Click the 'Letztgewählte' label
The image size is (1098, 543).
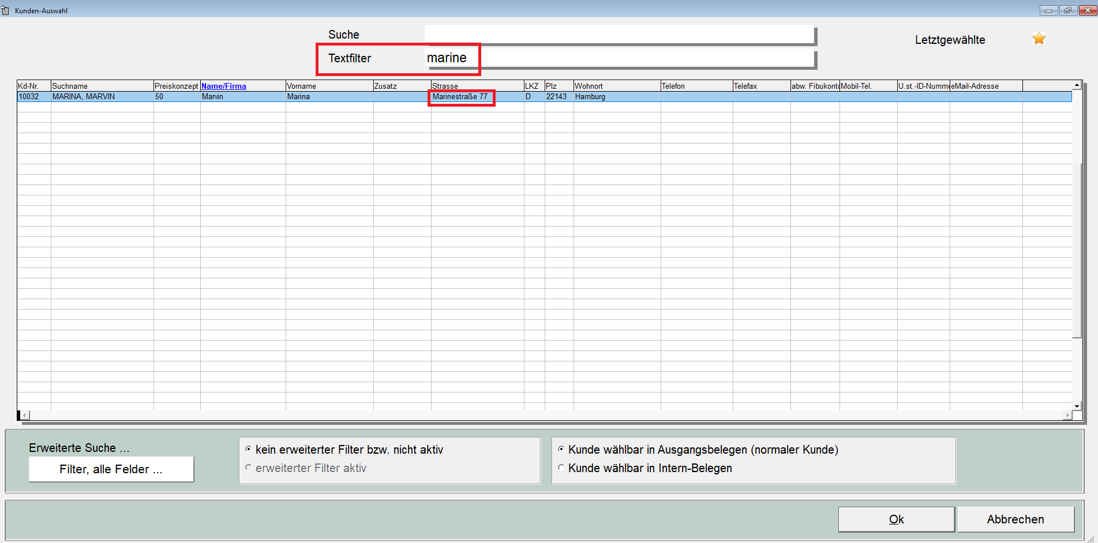click(950, 40)
